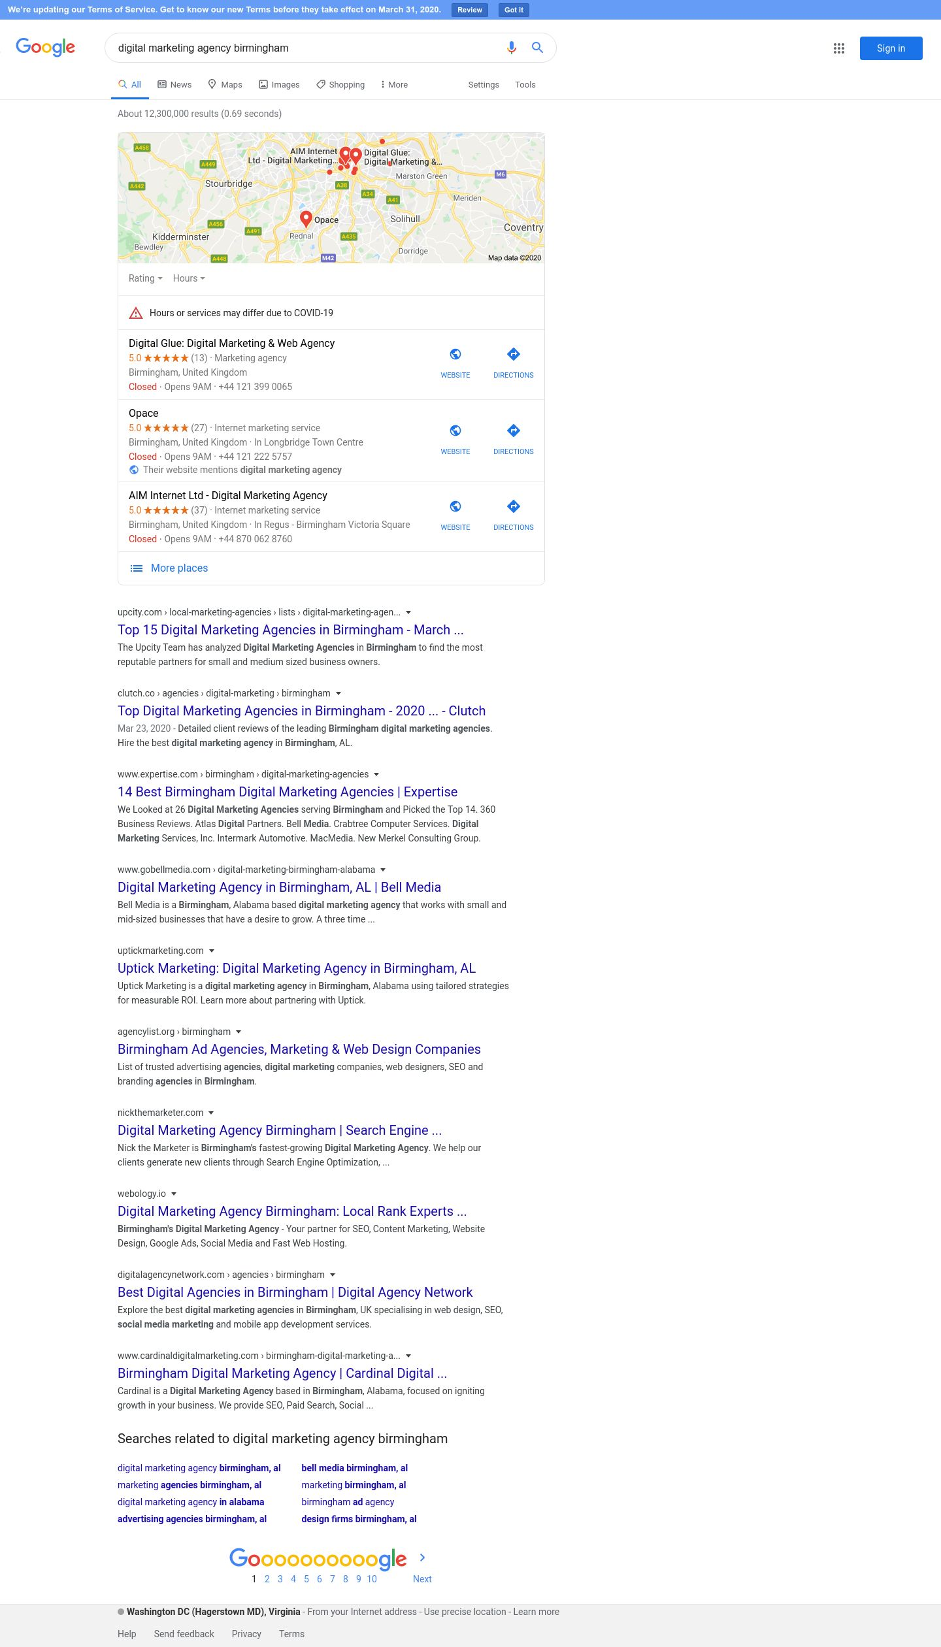The image size is (941, 1647).
Task: Click the magnifier search button
Action: click(537, 48)
